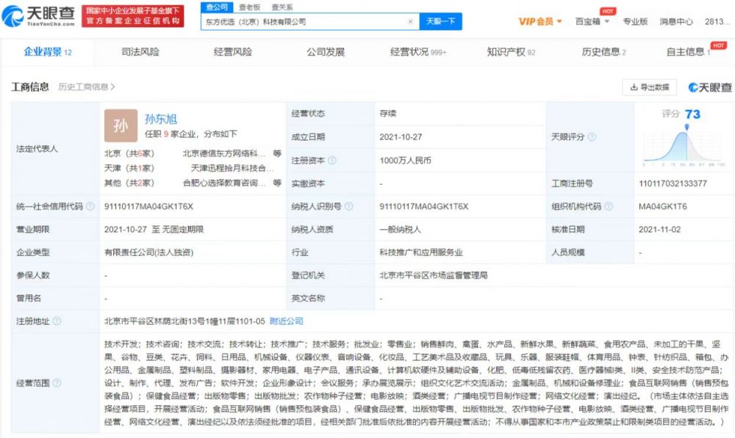The width and height of the screenshot is (735, 438).
Task: Expand 历史工商信息 section
Action: tap(87, 87)
